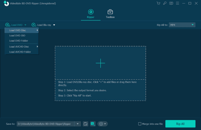Screen dimensions: 201x130
Task: Maximize the VideoByte window
Action: coord(190,3)
